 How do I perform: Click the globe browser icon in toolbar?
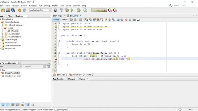pyautogui.click(x=55, y=10)
